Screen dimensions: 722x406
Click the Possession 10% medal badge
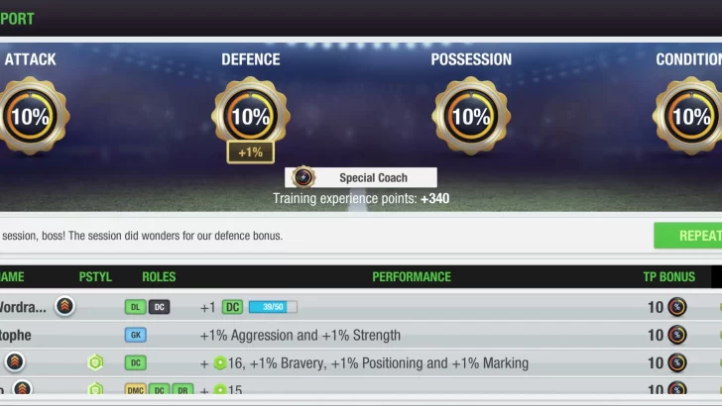471,116
